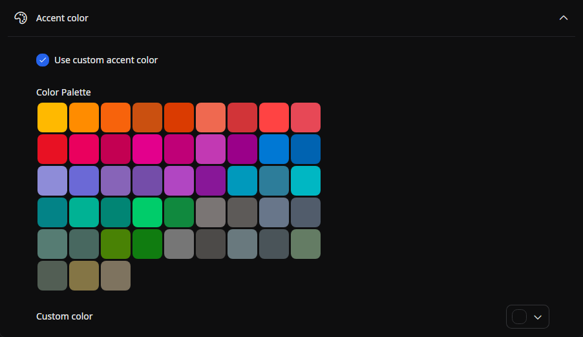The image size is (583, 337).
Task: Select the bright blue swatch
Action: (x=274, y=149)
